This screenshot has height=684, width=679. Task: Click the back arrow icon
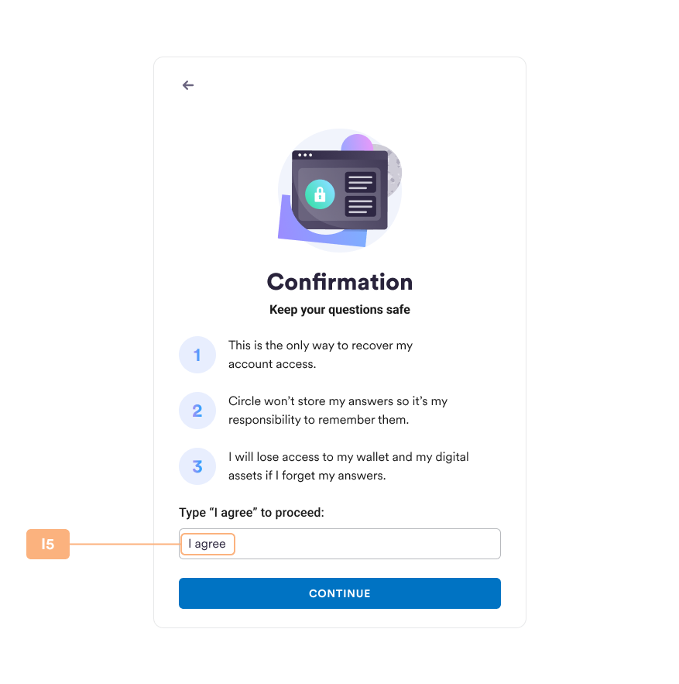click(x=188, y=85)
